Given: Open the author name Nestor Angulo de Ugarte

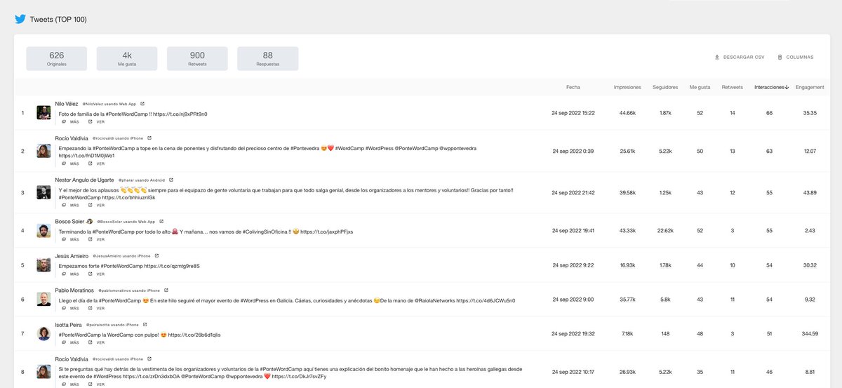Looking at the screenshot, I should pos(84,180).
